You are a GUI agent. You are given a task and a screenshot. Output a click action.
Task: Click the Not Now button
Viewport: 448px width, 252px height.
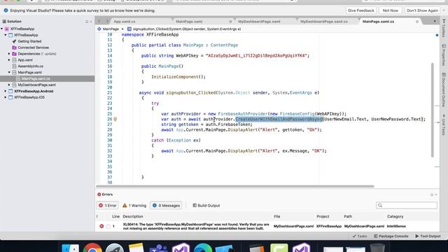click(391, 10)
